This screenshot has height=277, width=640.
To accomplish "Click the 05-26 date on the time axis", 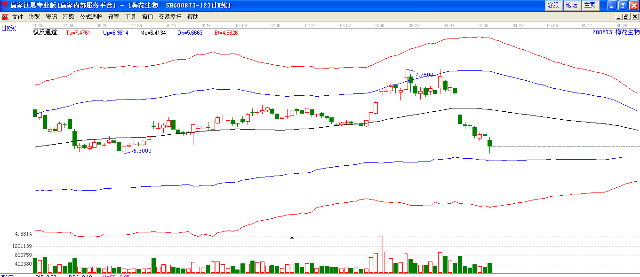I will tap(622, 25).
